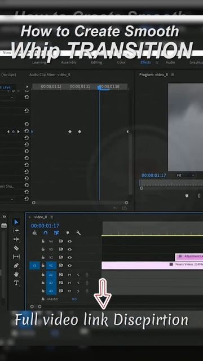This screenshot has height=361, width=203.
Task: Select first keyframe diamond in Effect Controls
Action: 70,131
